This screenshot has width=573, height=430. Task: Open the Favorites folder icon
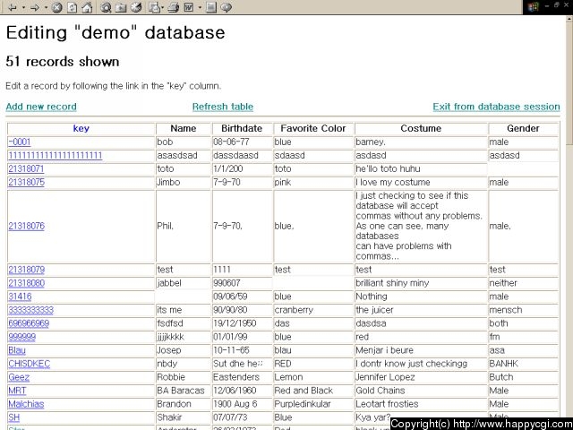(x=121, y=7)
